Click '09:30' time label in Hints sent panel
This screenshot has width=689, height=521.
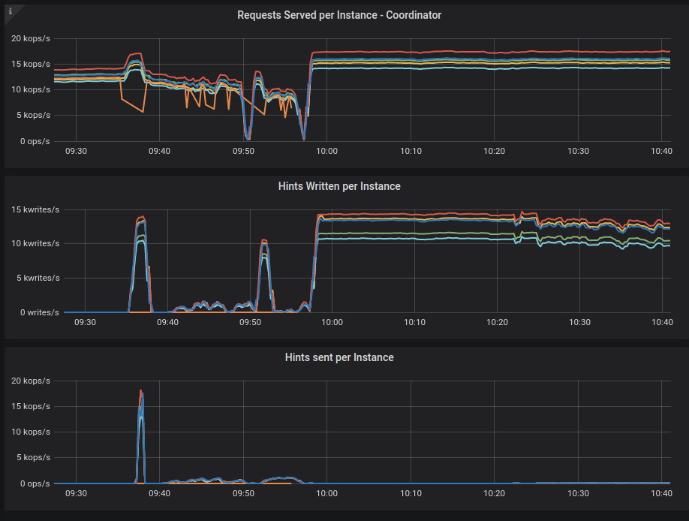[76, 493]
